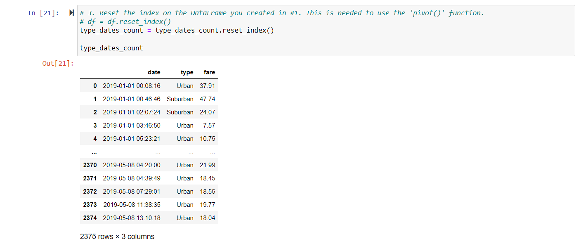The image size is (581, 244).
Task: Click row index 2370
Action: click(90, 165)
